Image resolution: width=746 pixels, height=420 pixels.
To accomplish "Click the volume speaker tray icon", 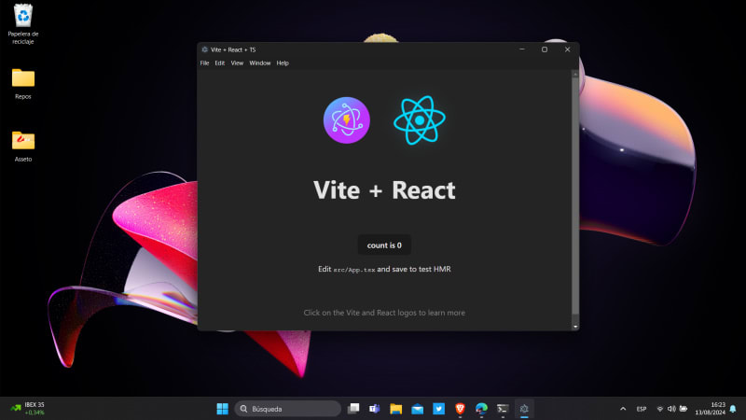I will tap(671, 409).
